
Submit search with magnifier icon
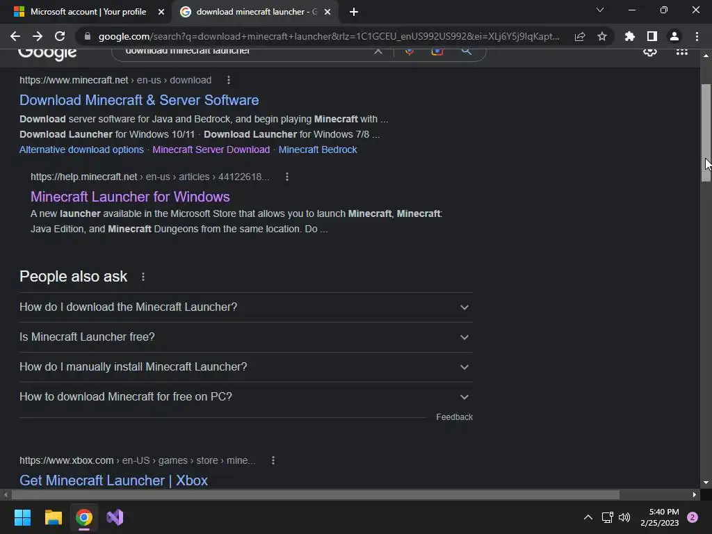coord(467,51)
